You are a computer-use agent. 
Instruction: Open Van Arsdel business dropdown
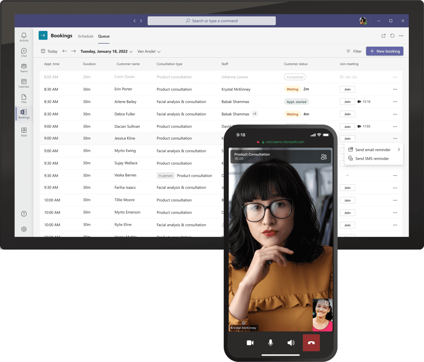point(149,51)
